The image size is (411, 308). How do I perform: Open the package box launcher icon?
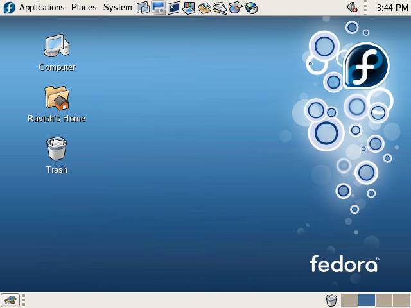click(x=204, y=8)
